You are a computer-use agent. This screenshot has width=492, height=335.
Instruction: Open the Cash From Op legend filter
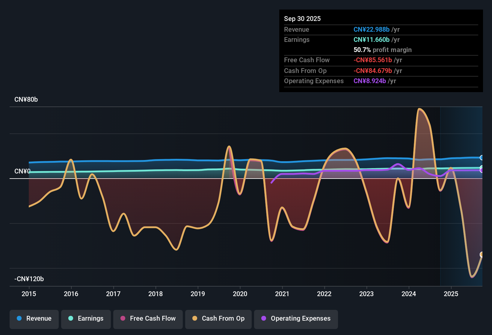click(x=218, y=319)
